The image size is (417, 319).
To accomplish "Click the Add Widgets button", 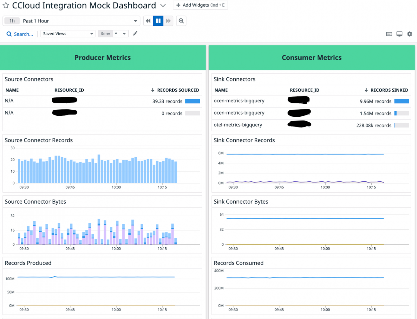I will pos(200,5).
